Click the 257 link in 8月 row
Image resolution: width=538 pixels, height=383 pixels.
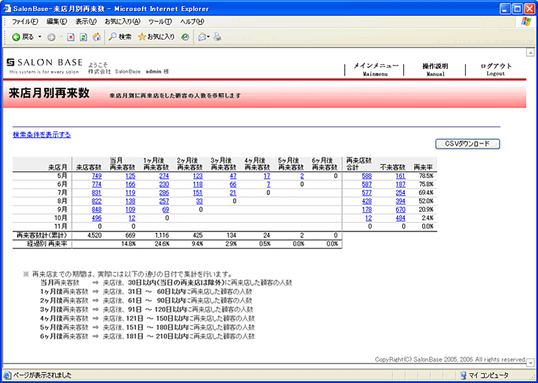(164, 202)
